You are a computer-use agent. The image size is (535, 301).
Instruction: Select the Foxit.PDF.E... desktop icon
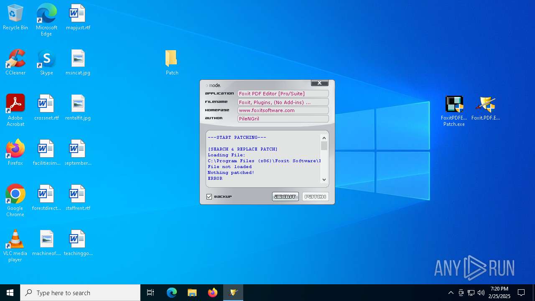pyautogui.click(x=485, y=109)
